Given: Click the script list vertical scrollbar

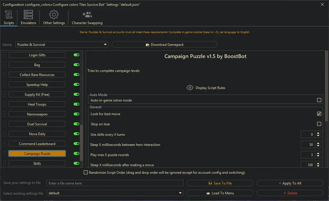Looking at the screenshot, I should tap(81, 142).
